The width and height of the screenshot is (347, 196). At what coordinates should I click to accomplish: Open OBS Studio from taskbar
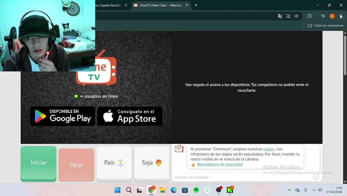click(219, 190)
